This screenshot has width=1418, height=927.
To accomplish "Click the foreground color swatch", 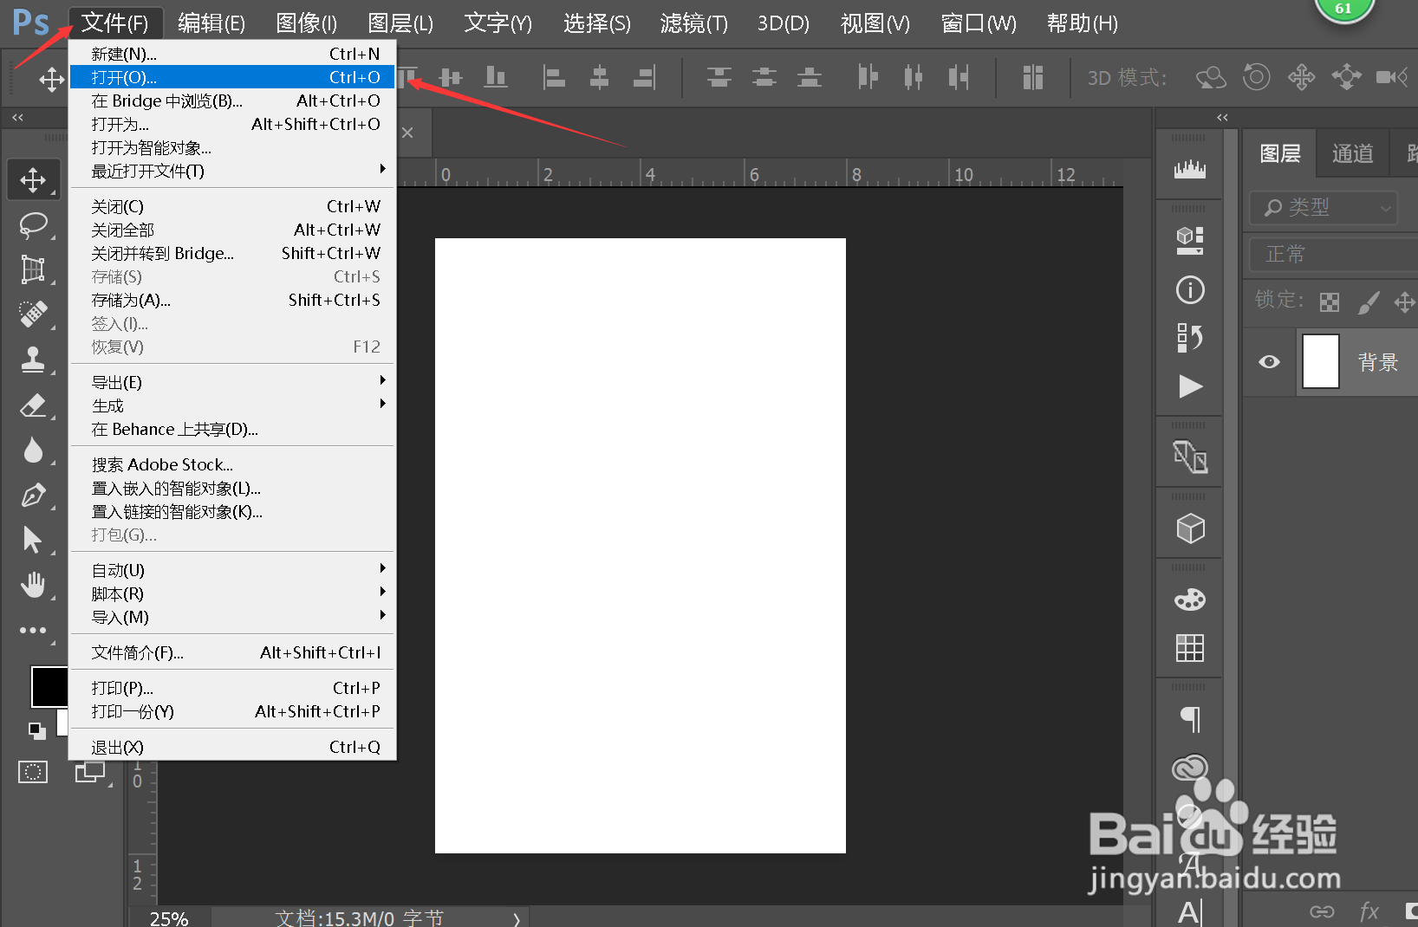I will click(x=49, y=685).
